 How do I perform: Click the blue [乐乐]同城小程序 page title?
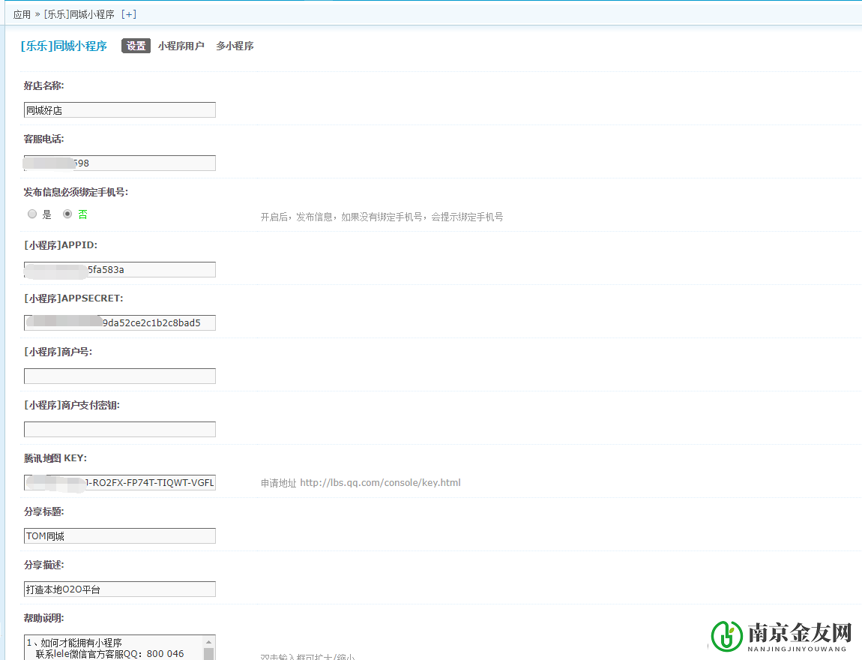click(x=64, y=46)
